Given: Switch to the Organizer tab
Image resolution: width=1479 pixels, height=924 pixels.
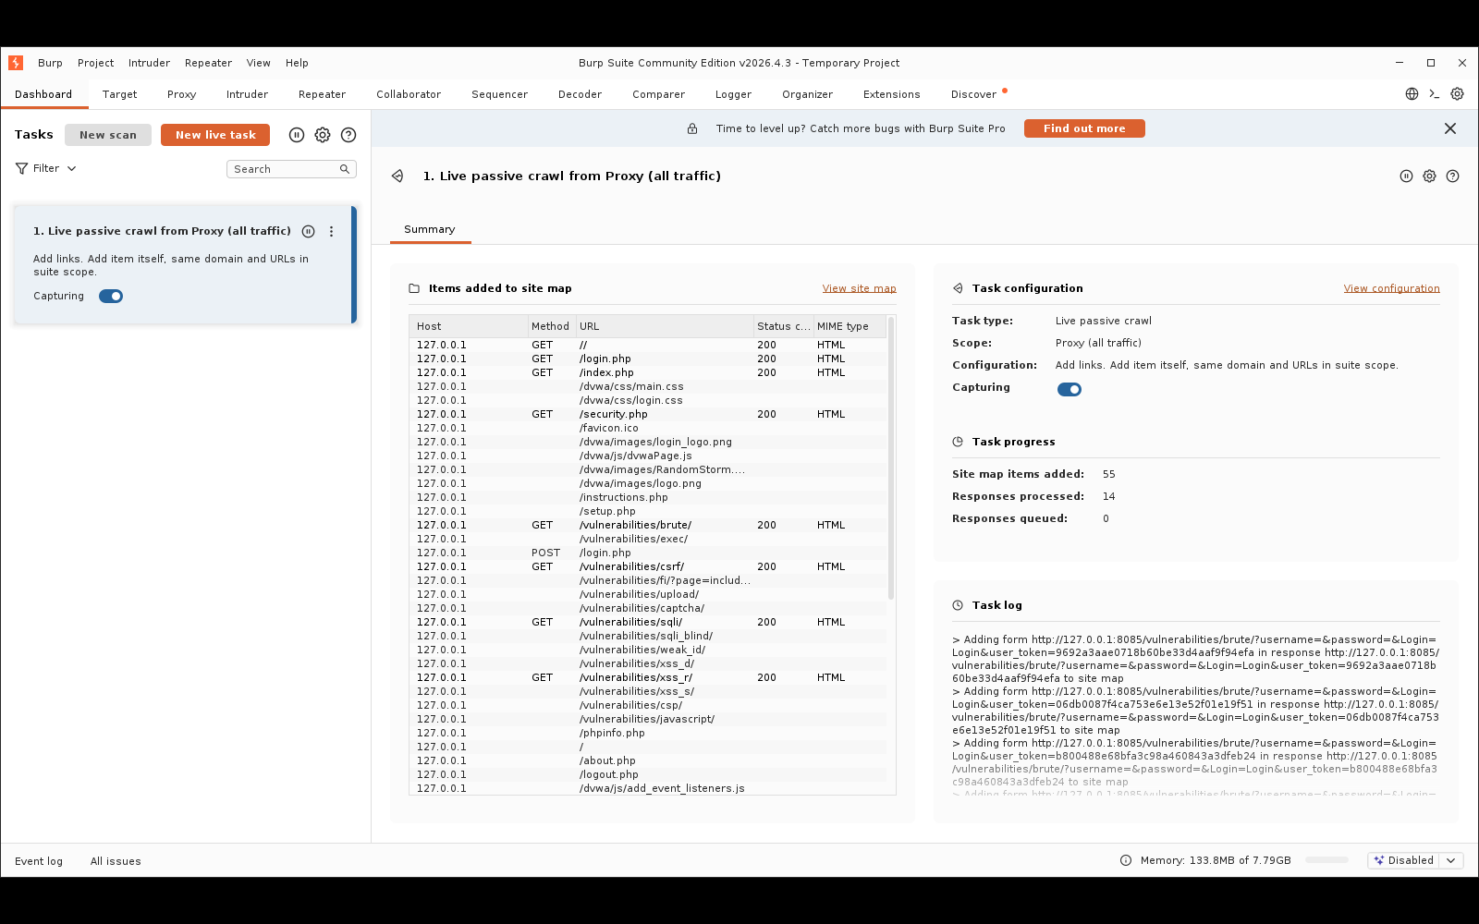Looking at the screenshot, I should click(807, 94).
